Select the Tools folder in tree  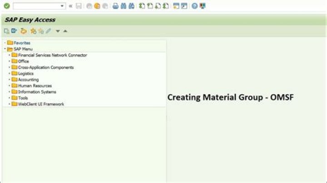(x=23, y=98)
